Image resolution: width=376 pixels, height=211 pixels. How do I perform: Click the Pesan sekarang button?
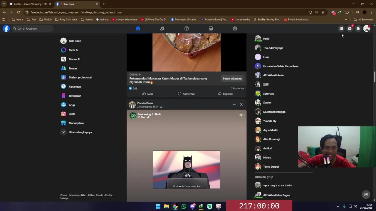pos(232,79)
